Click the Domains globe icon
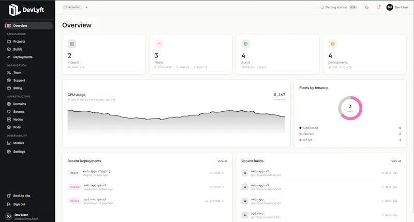 tap(9, 103)
